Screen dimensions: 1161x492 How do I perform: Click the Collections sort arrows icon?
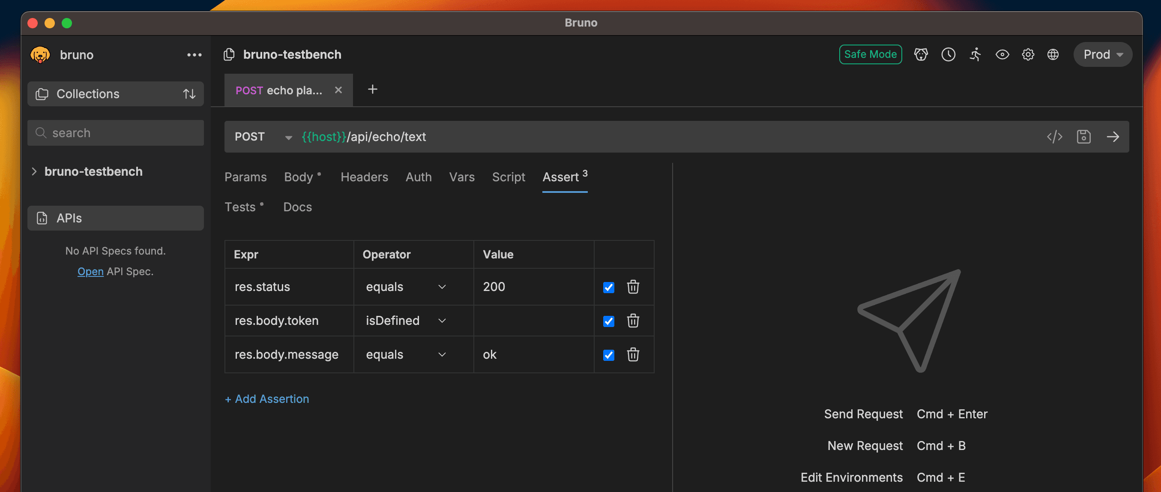(x=189, y=94)
